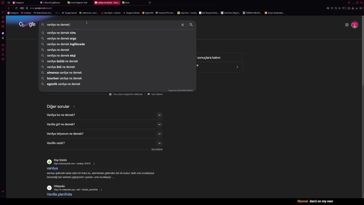Open X (Twitter) in the Opera sidebar
Screen dimensions: 364x205
point(3,38)
